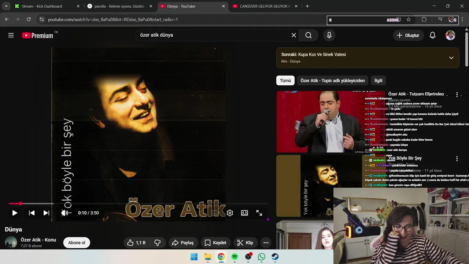469x264 pixels.
Task: Switch to the CANSEVER GELİYOR tab
Action: coord(265,6)
